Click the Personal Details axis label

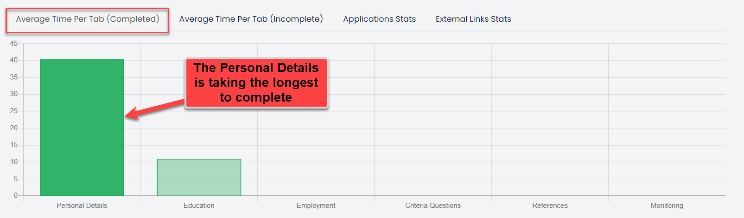[82, 206]
